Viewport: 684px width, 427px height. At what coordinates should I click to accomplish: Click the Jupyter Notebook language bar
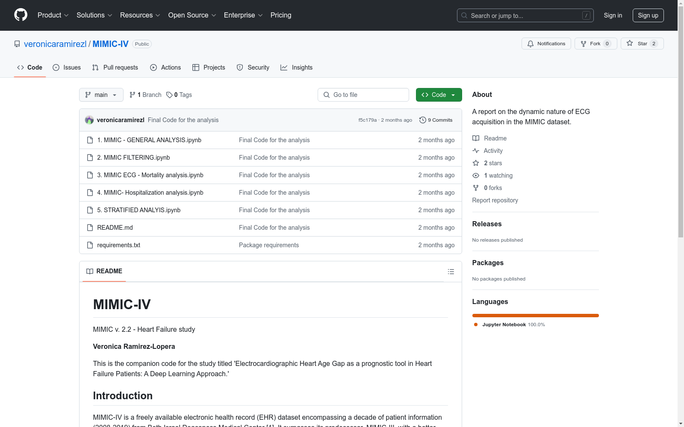pos(535,316)
